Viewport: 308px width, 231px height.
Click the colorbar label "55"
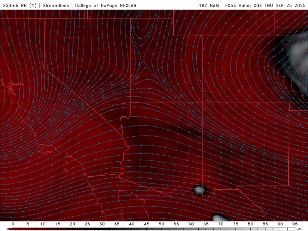[x=176, y=224]
